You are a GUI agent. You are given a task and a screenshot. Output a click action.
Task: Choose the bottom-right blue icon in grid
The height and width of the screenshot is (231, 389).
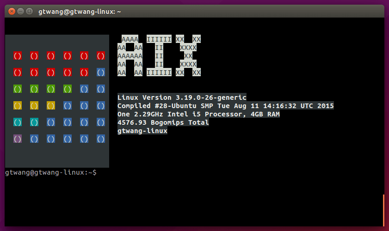coord(101,139)
